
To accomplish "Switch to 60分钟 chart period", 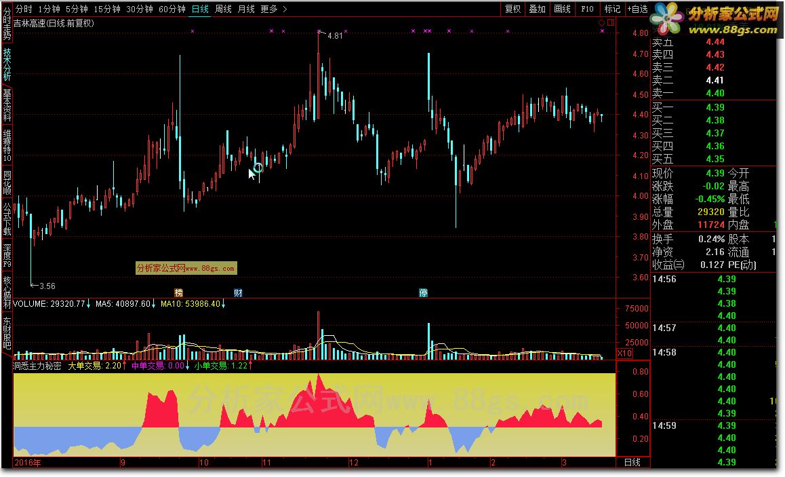I will pos(172,9).
